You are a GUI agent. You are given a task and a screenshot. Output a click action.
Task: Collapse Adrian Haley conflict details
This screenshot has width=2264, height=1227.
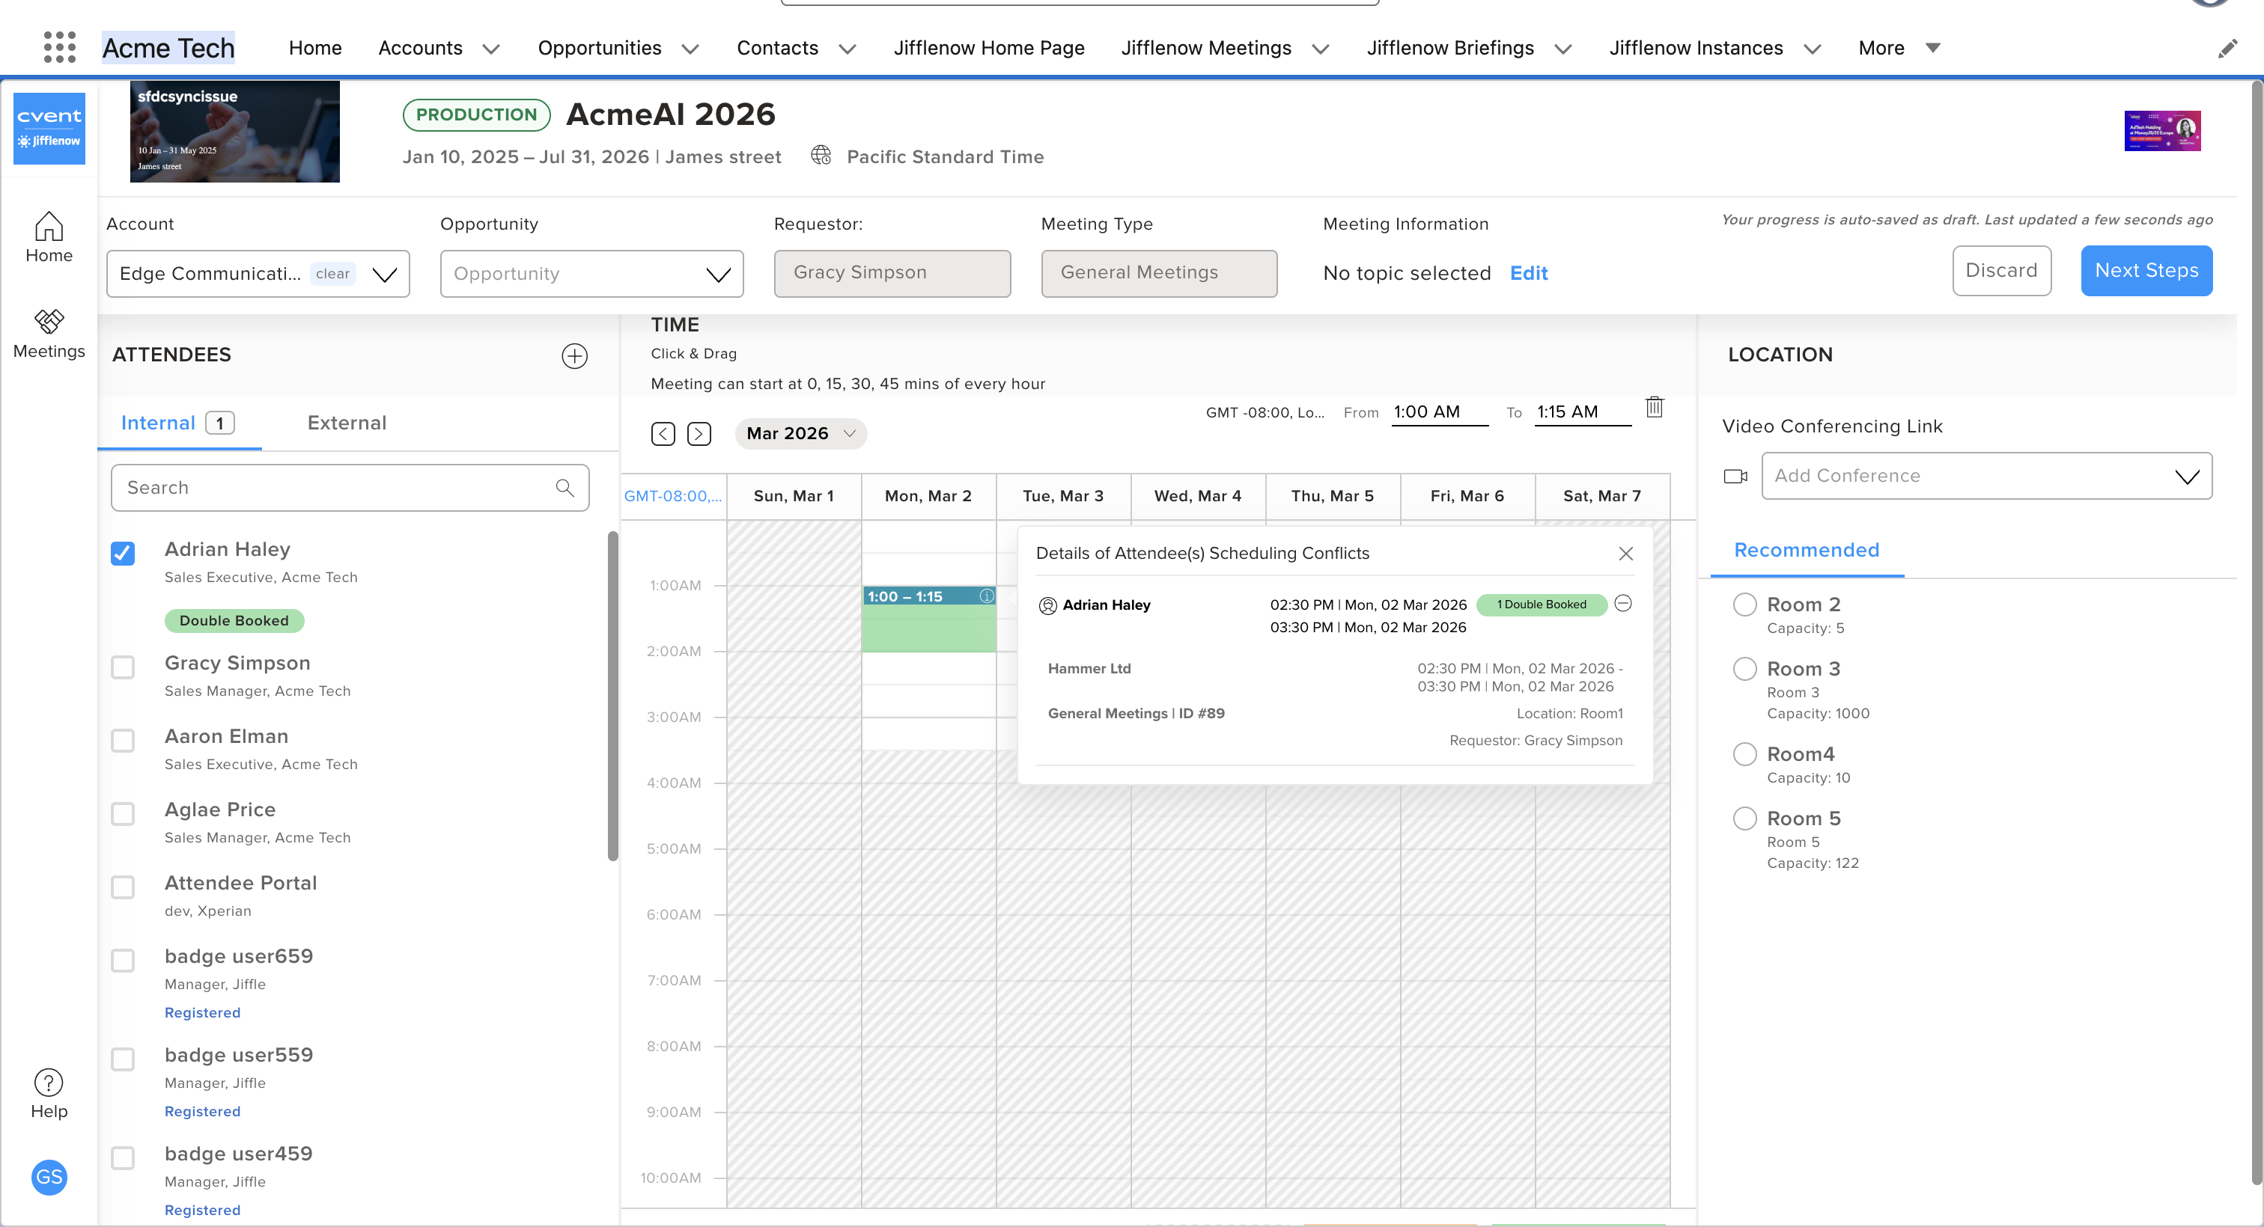click(1623, 603)
